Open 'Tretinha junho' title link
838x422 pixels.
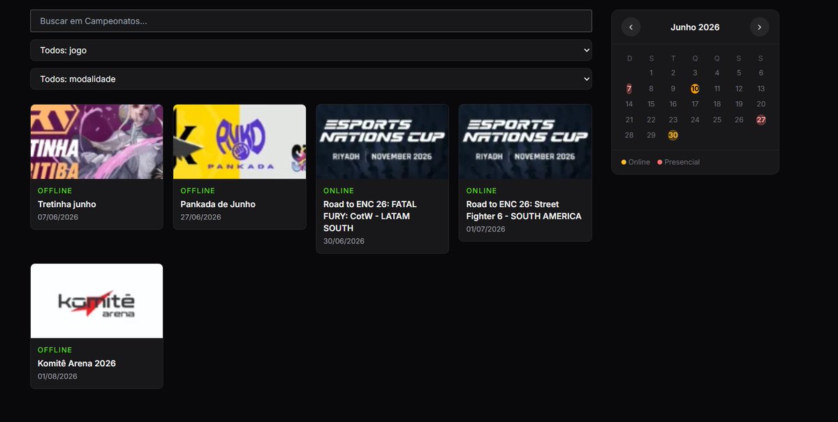[67, 204]
